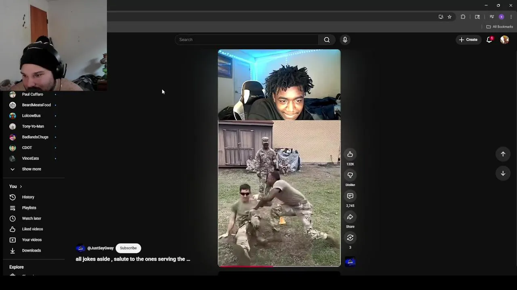Open the VinceEats subscription
Image resolution: width=517 pixels, height=290 pixels.
[30, 158]
